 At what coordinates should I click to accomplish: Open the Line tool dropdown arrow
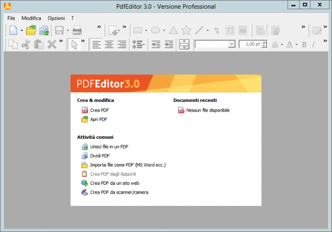(207, 30)
